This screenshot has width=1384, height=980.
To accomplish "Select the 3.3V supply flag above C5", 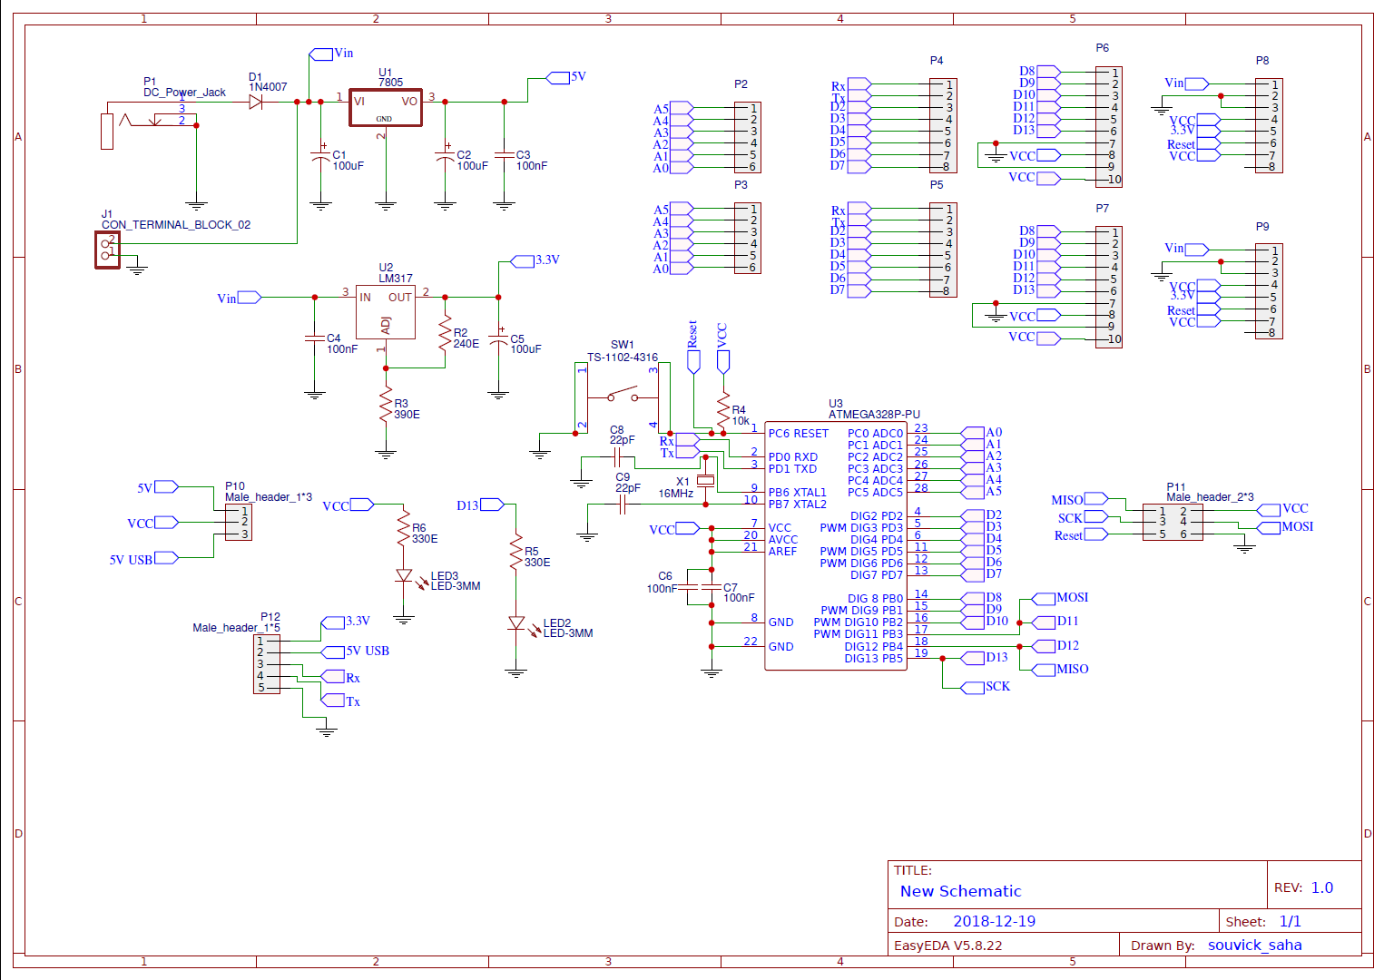I will point(521,260).
